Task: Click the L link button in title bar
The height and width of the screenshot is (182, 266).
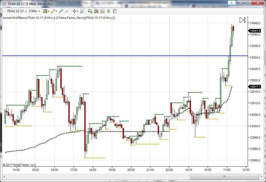Action: pos(232,3)
